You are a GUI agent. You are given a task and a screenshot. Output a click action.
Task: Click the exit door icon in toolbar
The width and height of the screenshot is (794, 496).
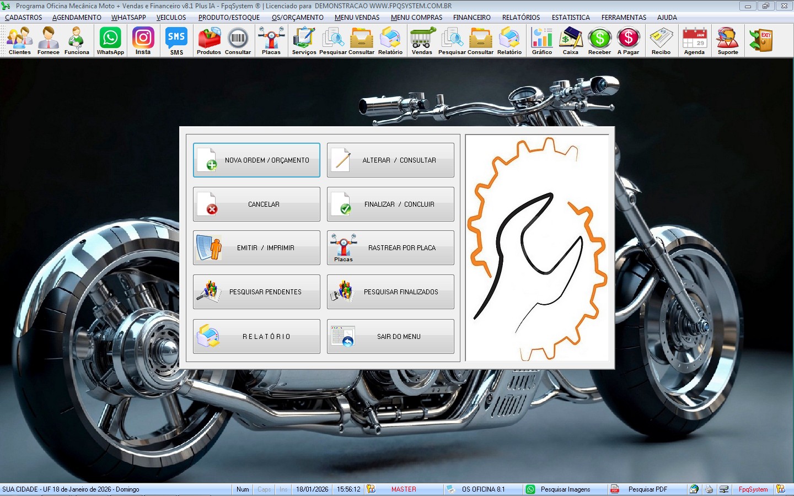pyautogui.click(x=761, y=41)
